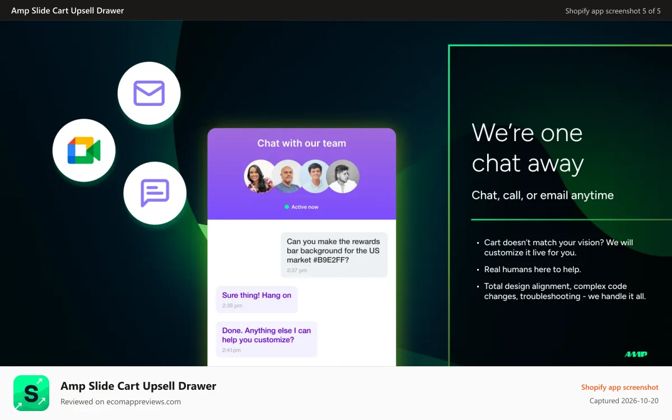Image resolution: width=672 pixels, height=420 pixels.
Task: Click the 'We're one chat away' headline
Action: coord(528,148)
